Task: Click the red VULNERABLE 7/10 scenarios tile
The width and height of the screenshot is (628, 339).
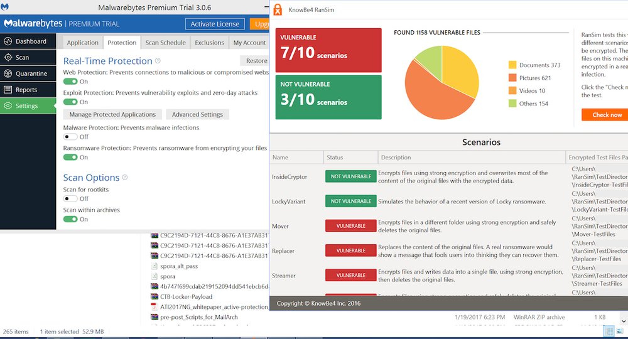Action: coord(328,50)
